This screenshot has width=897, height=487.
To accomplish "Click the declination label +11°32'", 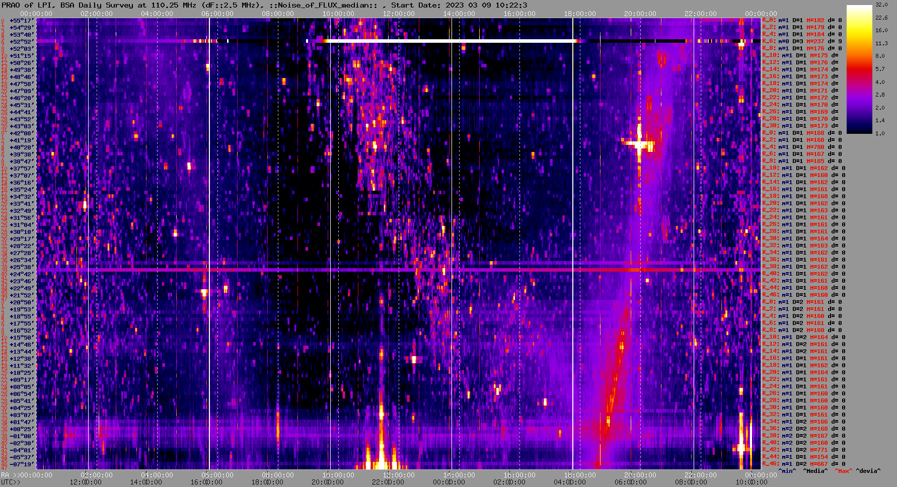I will 21,366.
